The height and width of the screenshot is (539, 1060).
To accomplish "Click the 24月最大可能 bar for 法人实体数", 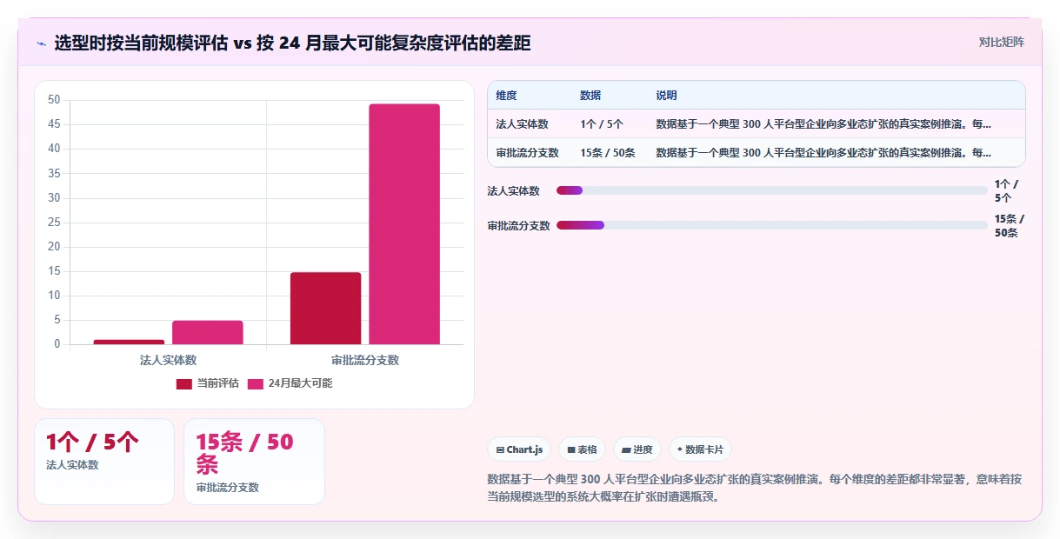I will point(207,333).
